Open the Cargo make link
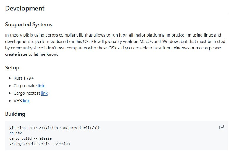The image size is (236, 154). 41,86
